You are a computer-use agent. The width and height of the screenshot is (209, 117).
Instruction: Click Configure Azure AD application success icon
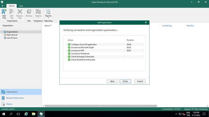(x=69, y=44)
